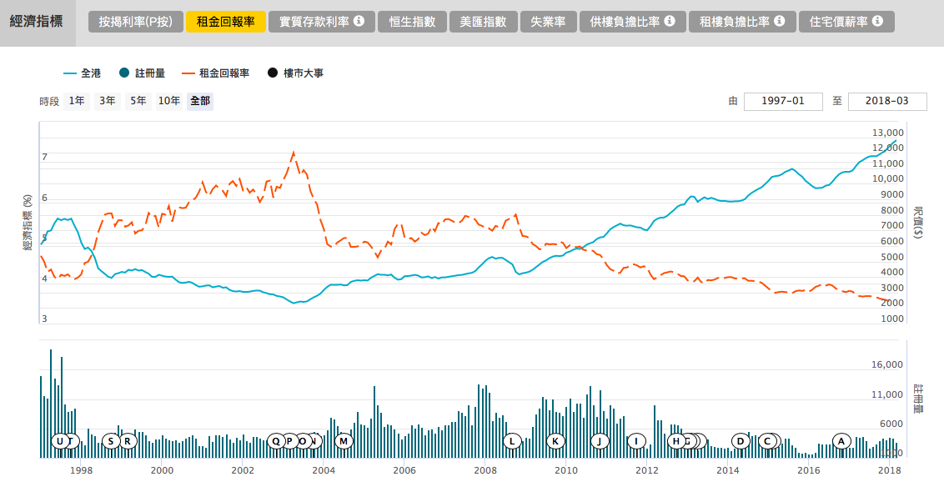Toggle 註冊量 series in legend
Viewport: 944px width, 477px height.
tap(142, 73)
